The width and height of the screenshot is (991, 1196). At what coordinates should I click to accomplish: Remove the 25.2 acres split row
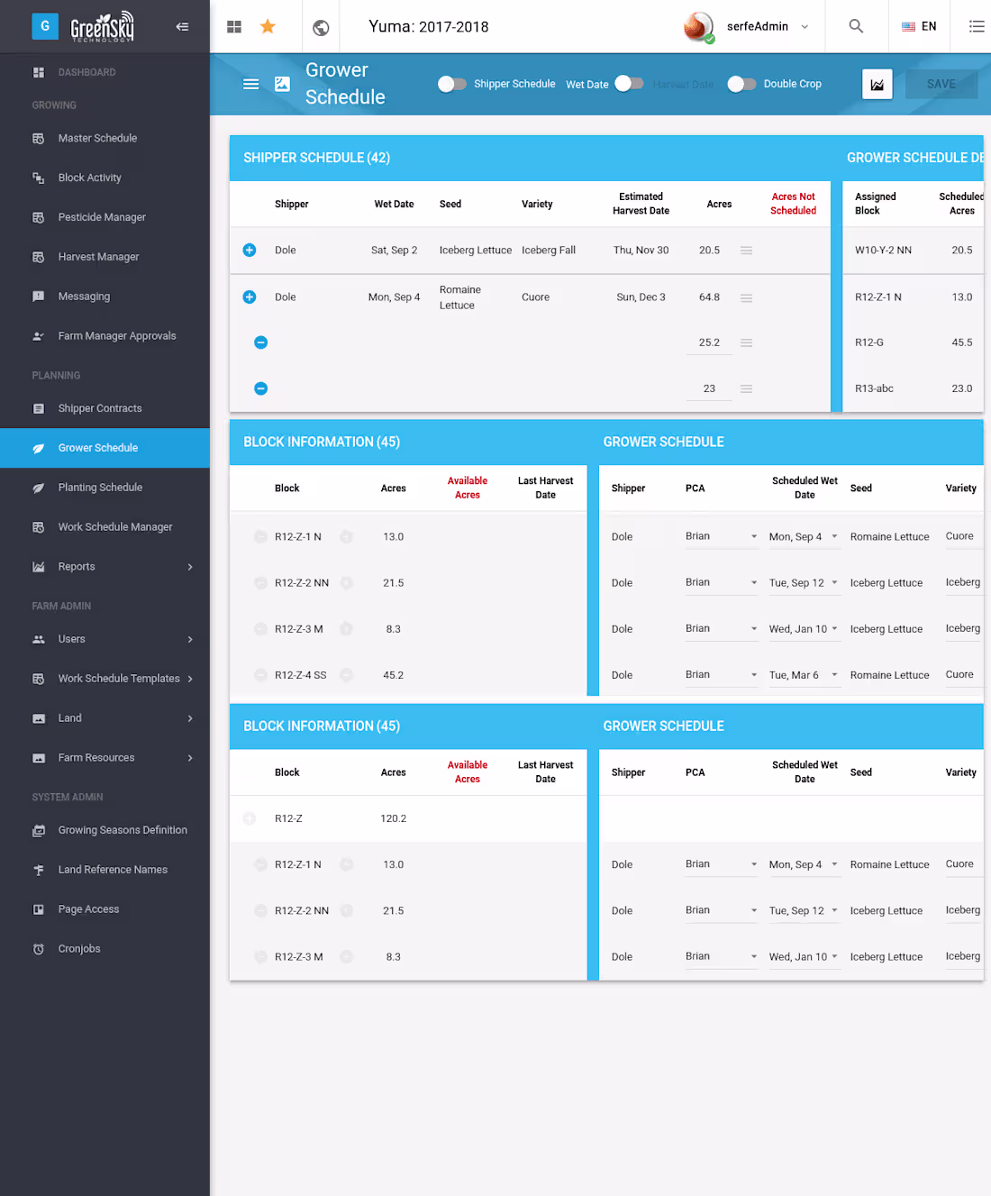click(x=261, y=342)
